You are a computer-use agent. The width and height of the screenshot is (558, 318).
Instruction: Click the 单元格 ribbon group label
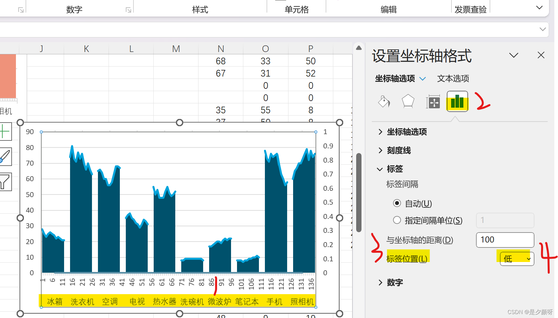296,10
